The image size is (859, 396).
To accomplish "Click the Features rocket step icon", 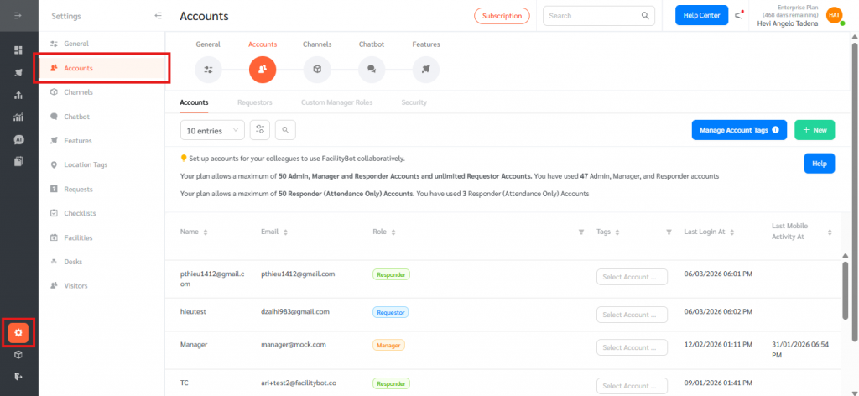I will tap(426, 69).
